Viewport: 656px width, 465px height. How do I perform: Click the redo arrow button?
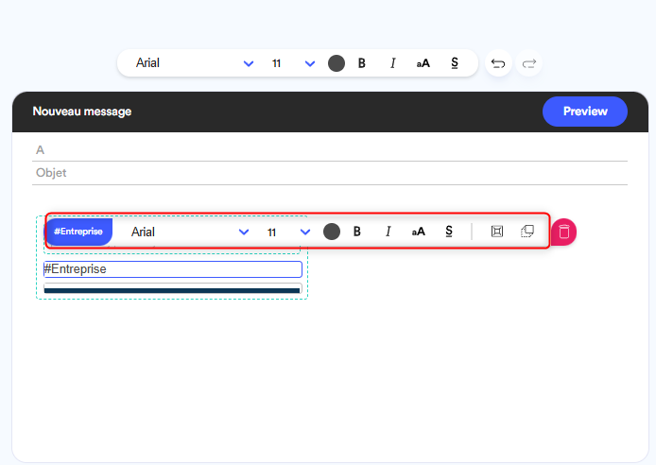(529, 63)
